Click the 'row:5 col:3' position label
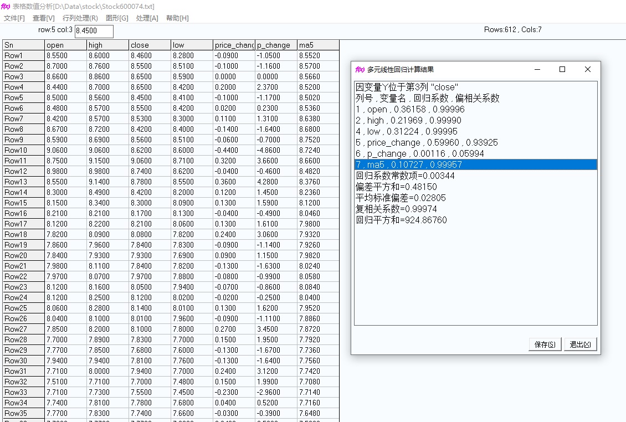The width and height of the screenshot is (626, 422). 55,30
